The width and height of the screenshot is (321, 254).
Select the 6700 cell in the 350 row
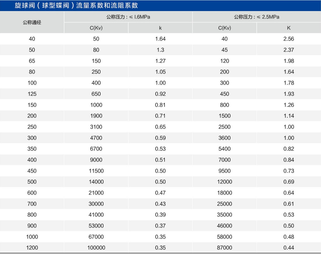click(x=96, y=149)
